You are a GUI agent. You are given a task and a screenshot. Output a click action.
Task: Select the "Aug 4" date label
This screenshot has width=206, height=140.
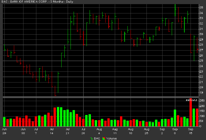(x=99, y=131)
